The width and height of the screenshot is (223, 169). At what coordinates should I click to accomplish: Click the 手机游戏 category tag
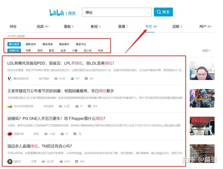point(48,106)
